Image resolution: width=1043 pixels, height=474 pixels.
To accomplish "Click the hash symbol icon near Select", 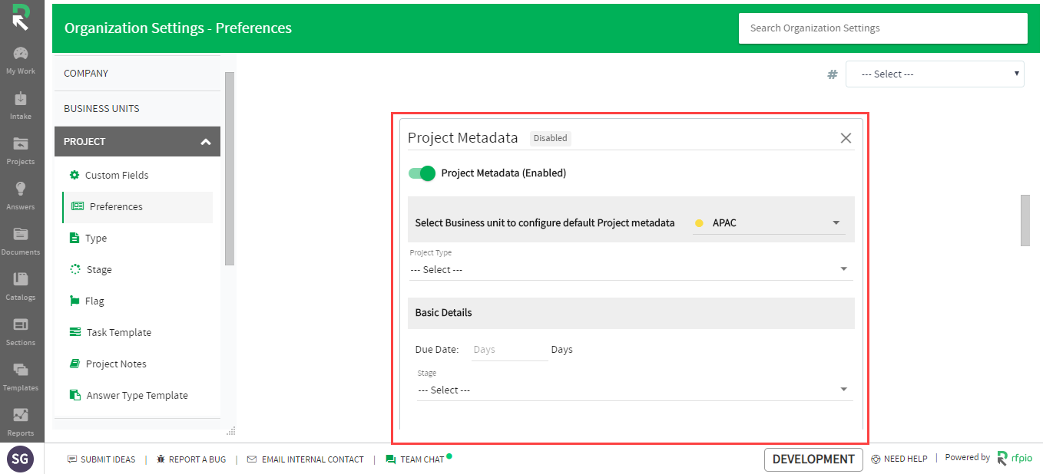I will coord(832,74).
